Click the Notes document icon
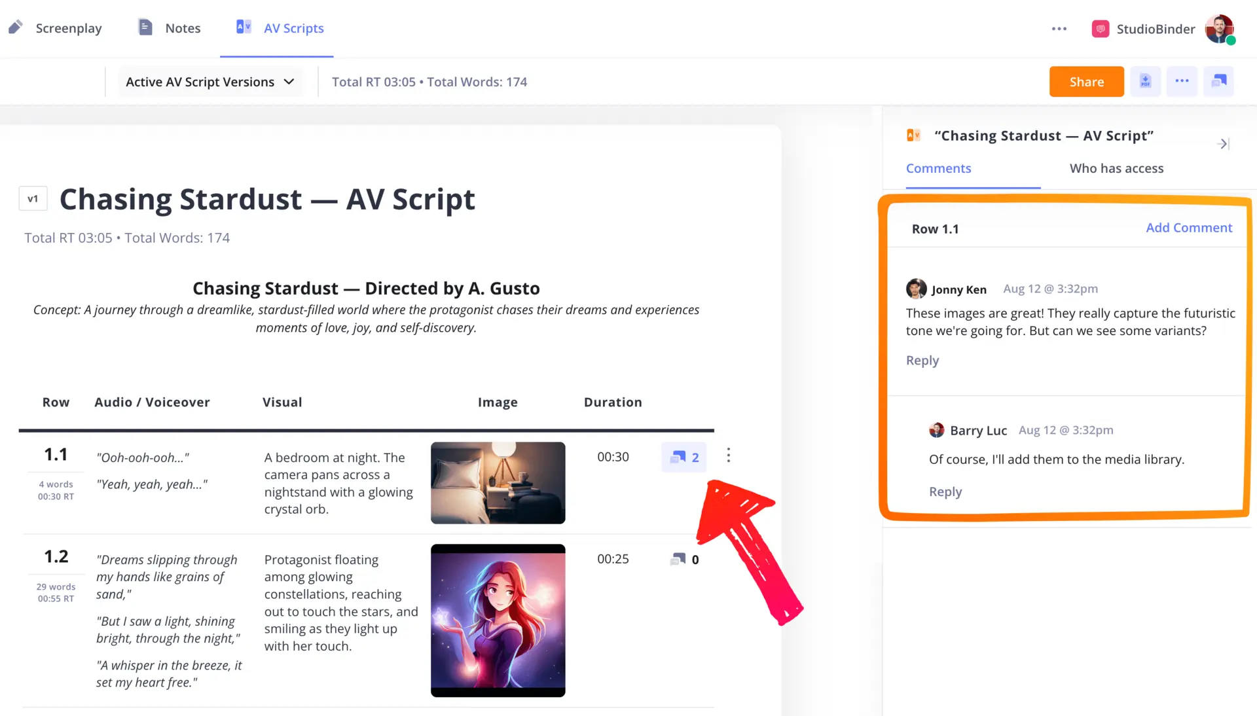Screen dimensions: 1257x716 coord(145,27)
